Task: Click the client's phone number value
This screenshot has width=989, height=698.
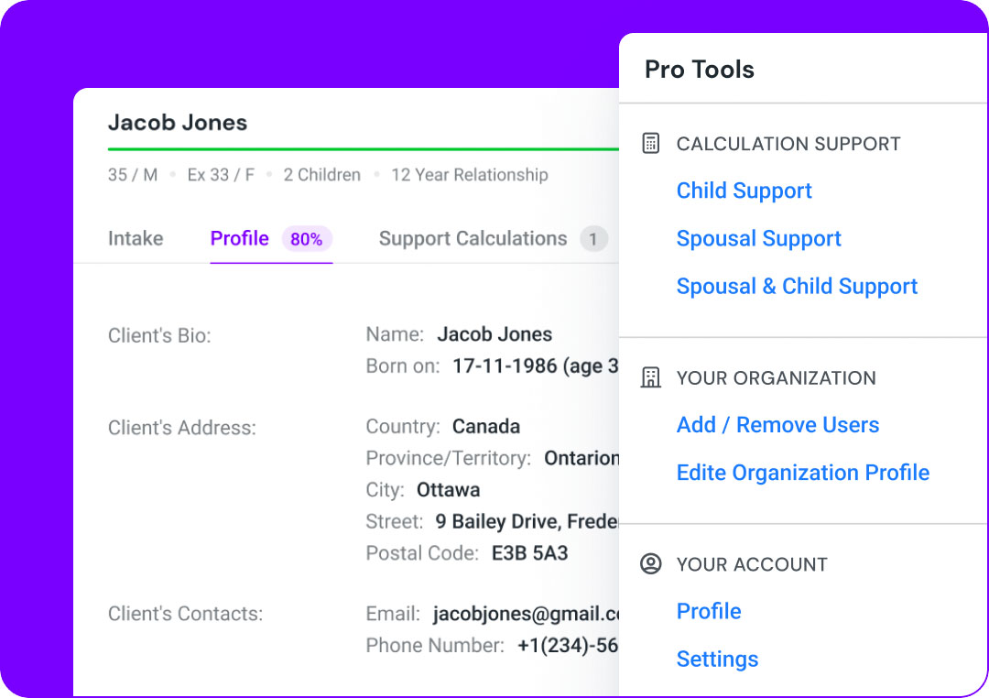Action: point(568,645)
